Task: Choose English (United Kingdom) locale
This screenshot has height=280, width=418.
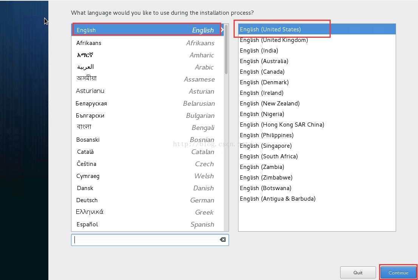Action: click(317, 40)
